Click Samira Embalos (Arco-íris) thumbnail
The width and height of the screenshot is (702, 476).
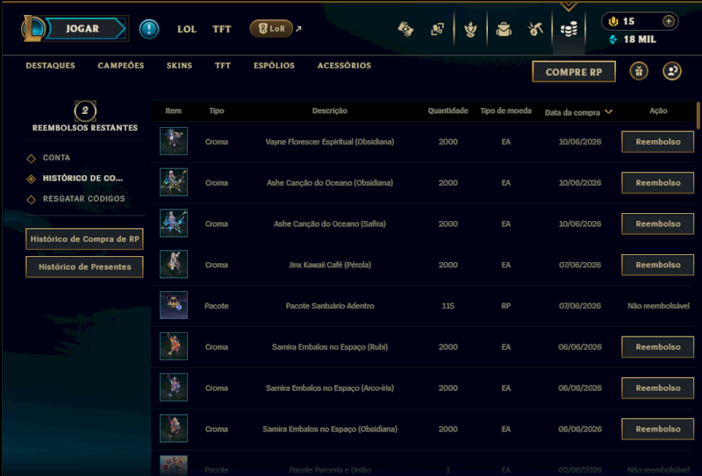click(x=174, y=387)
